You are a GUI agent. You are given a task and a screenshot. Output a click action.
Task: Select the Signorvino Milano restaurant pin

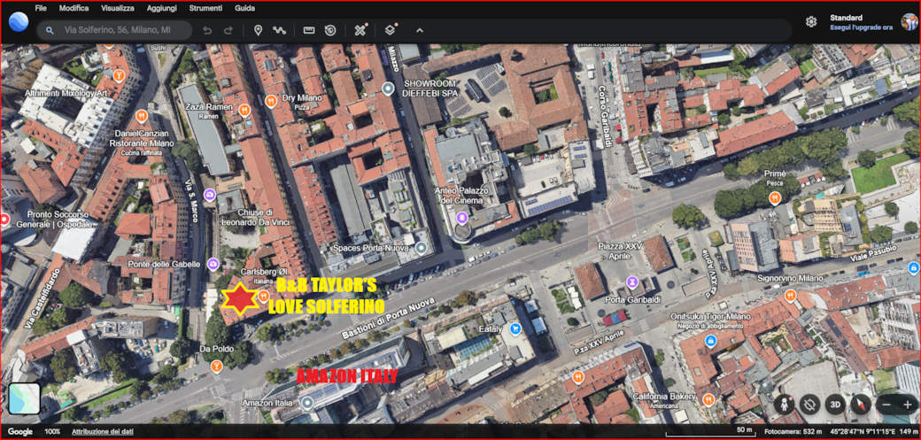(791, 296)
